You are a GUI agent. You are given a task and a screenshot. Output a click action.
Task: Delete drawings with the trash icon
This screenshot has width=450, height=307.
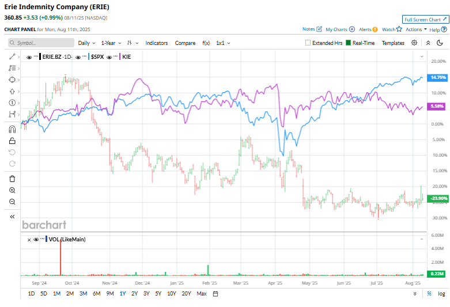(12, 179)
